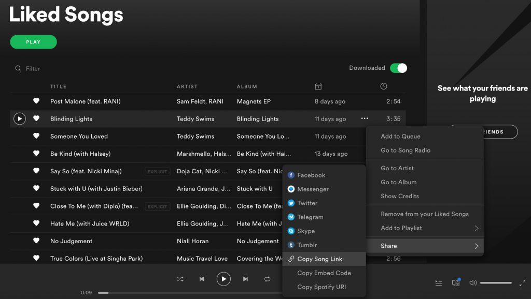Screen dimensions: 531x299
Task: Select Hate Me (with Juice WRLD) title
Action: pyautogui.click(x=90, y=223)
